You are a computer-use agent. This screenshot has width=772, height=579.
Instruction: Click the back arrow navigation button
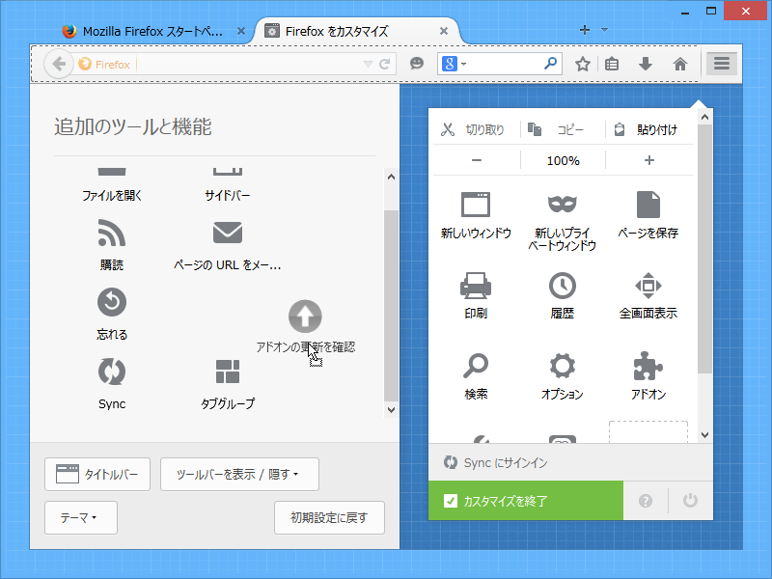pos(59,64)
